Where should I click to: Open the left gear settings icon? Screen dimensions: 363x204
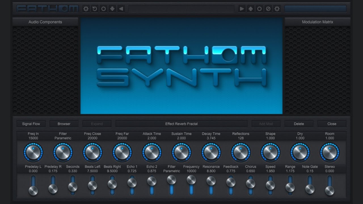coord(86,9)
